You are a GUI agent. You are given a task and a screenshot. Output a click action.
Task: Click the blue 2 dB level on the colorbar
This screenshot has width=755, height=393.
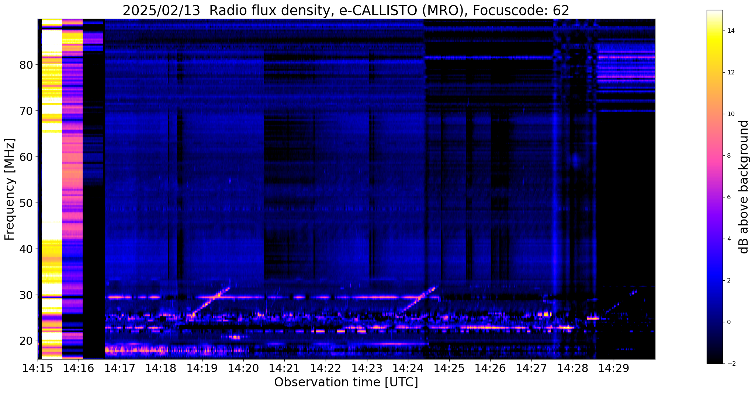[x=714, y=281]
